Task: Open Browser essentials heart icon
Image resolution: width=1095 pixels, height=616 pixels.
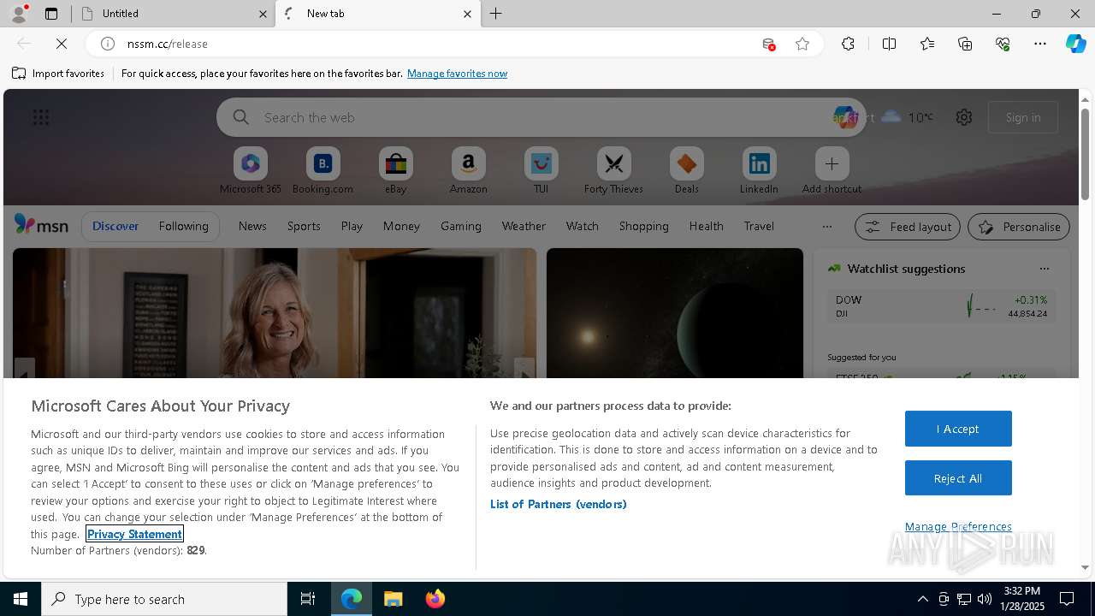Action: tap(1003, 44)
